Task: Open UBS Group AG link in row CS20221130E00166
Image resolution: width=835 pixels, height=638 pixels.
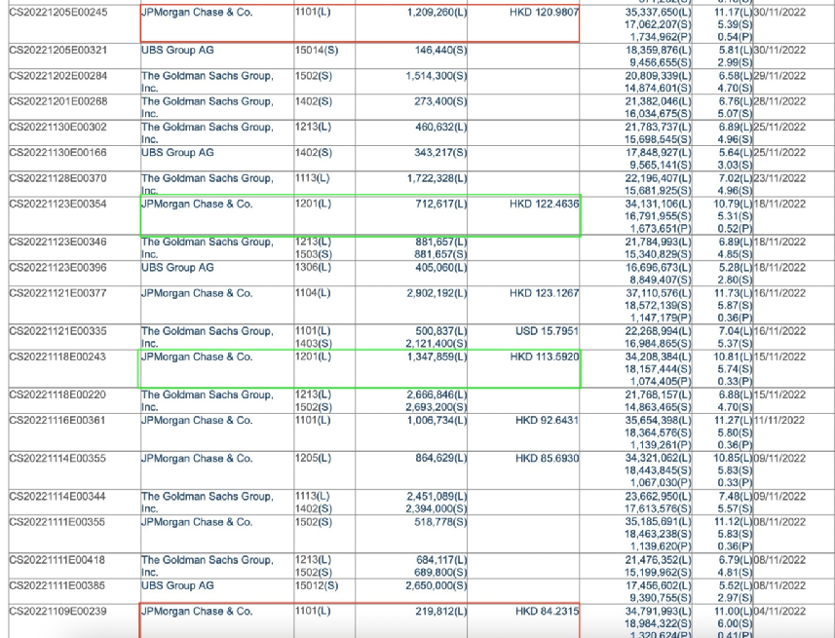Action: pyautogui.click(x=177, y=152)
